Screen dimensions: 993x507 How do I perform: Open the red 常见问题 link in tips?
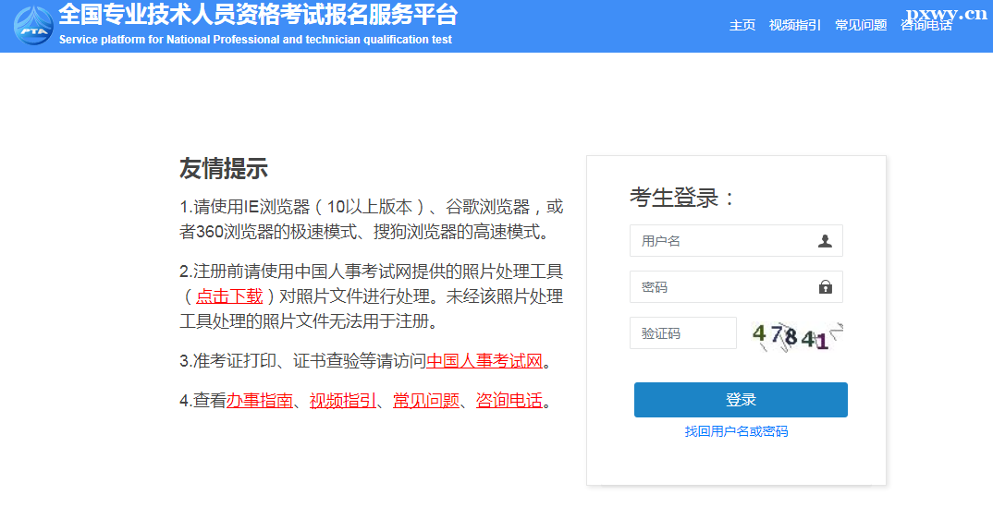(x=425, y=401)
